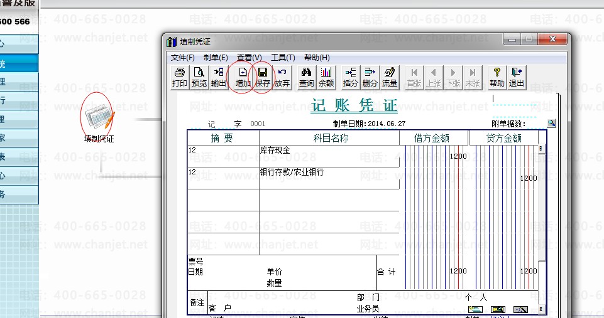Click magnifier icon beside 附单据数
The width and height of the screenshot is (604, 318).
(x=552, y=123)
